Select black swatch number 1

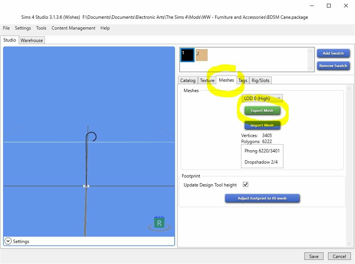click(187, 55)
